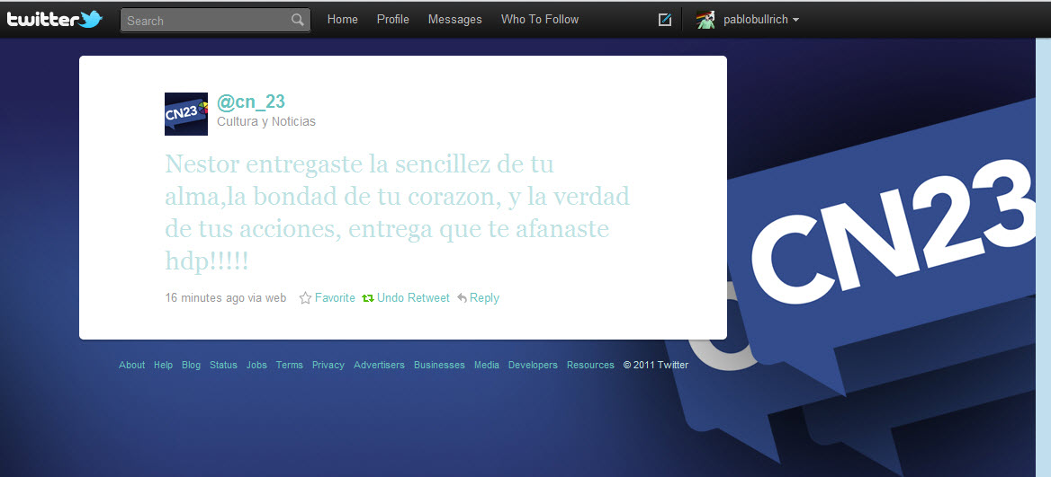Open the Privacy footer link
This screenshot has width=1051, height=477.
[x=328, y=366]
